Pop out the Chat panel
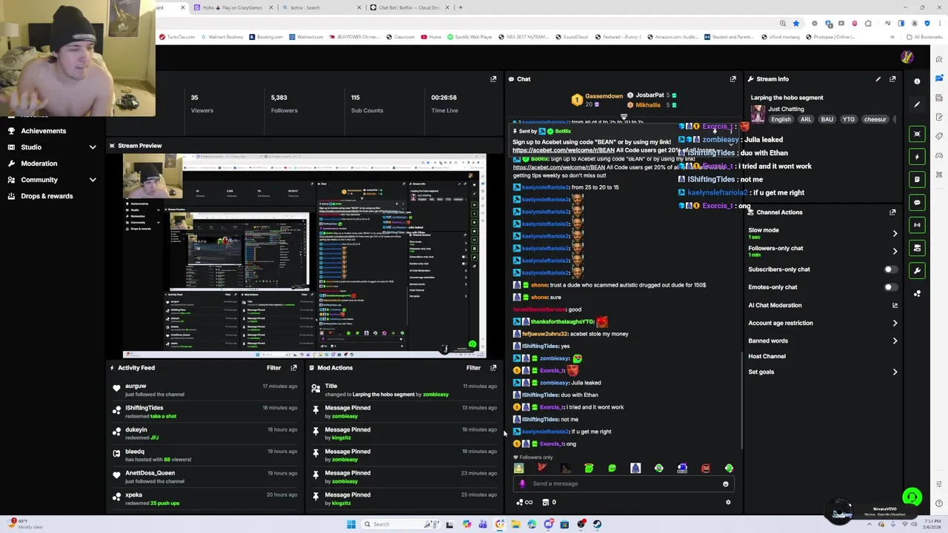 (x=733, y=78)
